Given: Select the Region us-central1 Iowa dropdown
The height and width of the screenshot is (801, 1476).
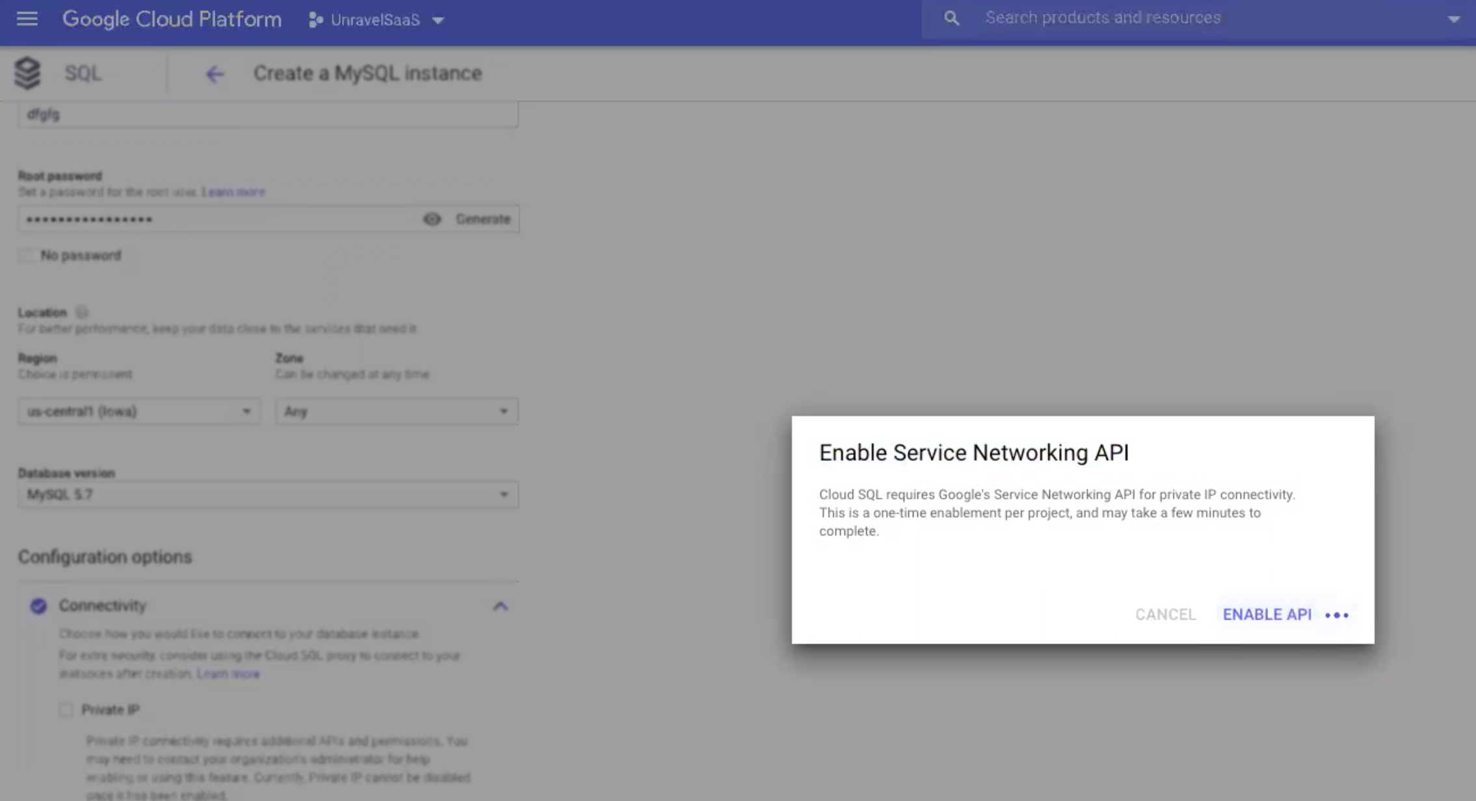Looking at the screenshot, I should pos(138,412).
